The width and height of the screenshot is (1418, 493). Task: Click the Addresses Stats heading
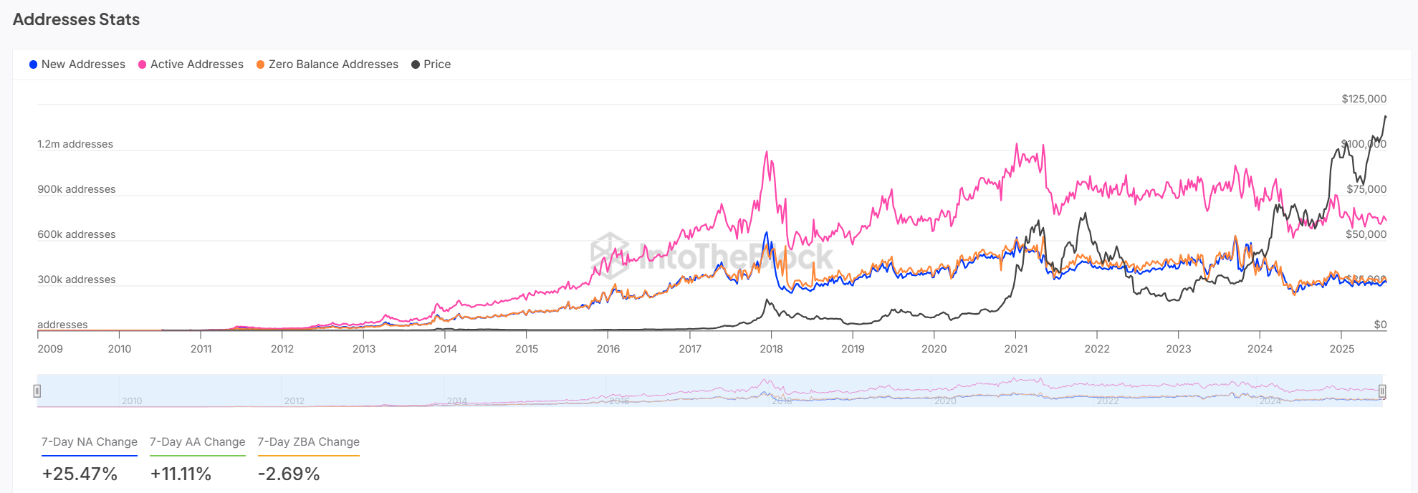[76, 19]
